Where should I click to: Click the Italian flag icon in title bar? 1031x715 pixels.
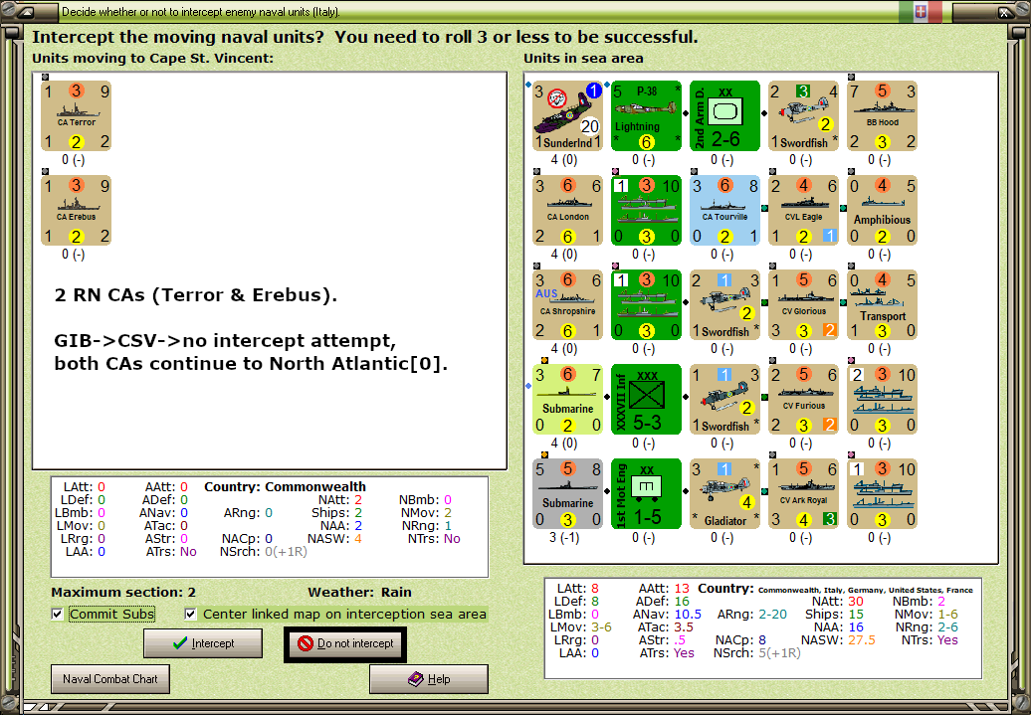pos(921,12)
